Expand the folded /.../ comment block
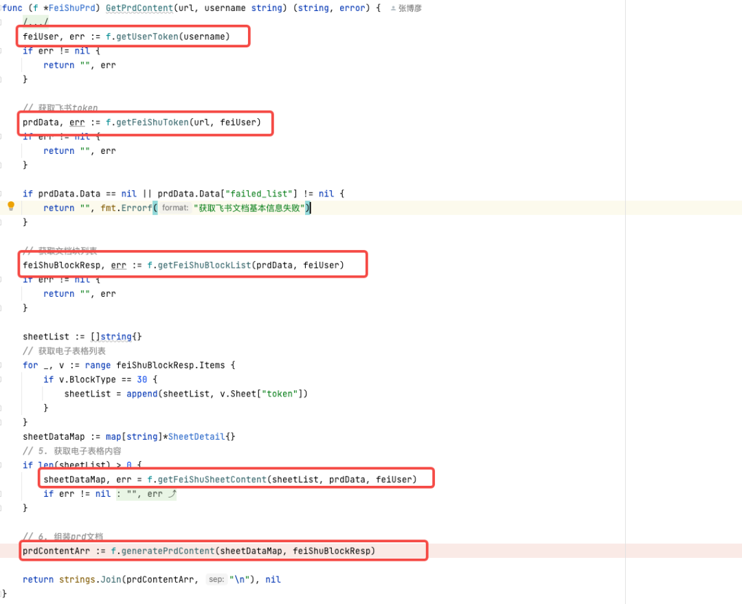This screenshot has height=604, width=742. point(36,22)
